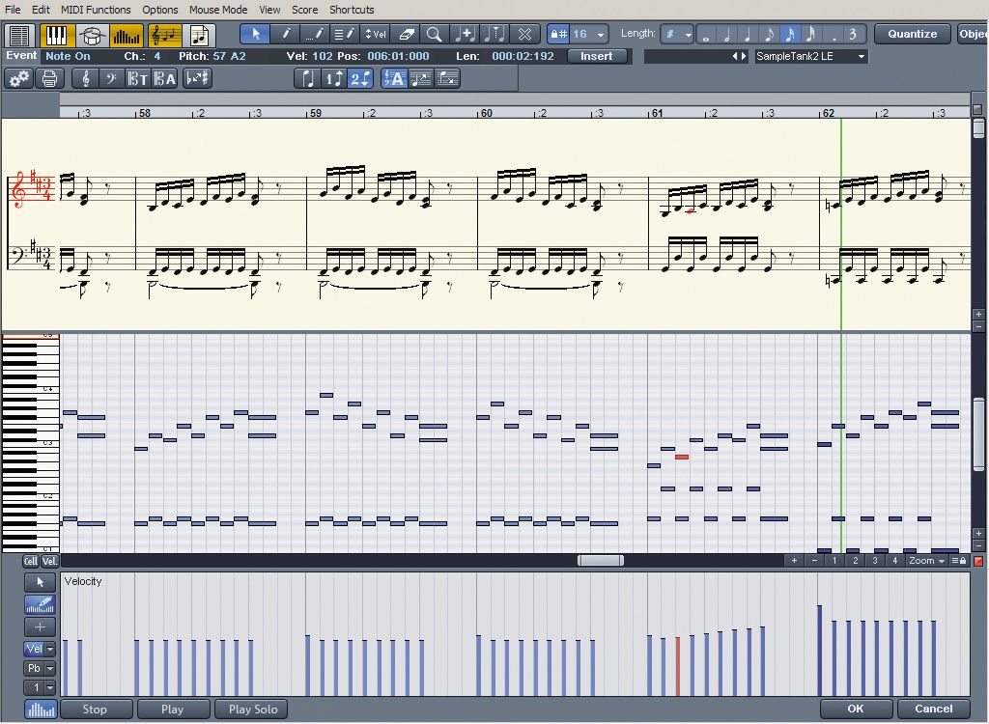
Task: Open the Length grid-link dropdown
Action: [x=677, y=34]
